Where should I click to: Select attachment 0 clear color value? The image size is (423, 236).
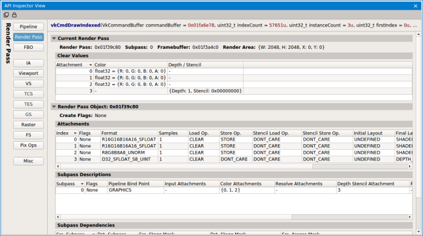click(131, 71)
